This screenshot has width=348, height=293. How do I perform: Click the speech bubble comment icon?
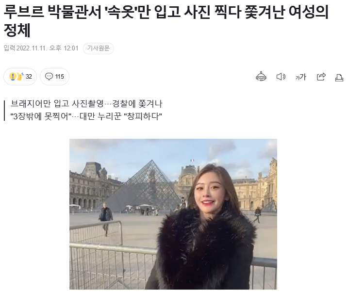[x=49, y=77]
